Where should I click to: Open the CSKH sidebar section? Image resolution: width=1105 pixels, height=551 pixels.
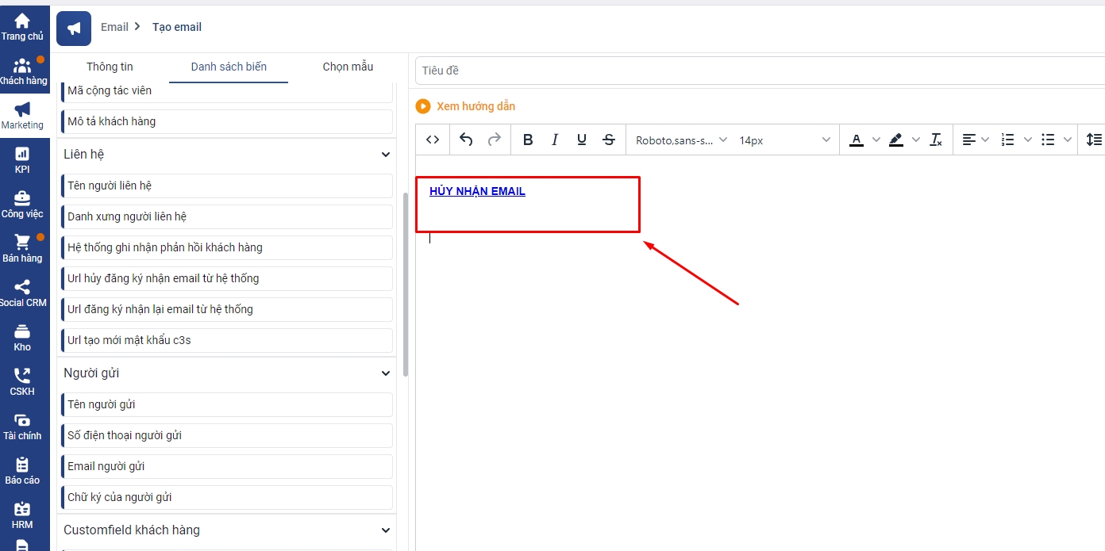point(22,382)
